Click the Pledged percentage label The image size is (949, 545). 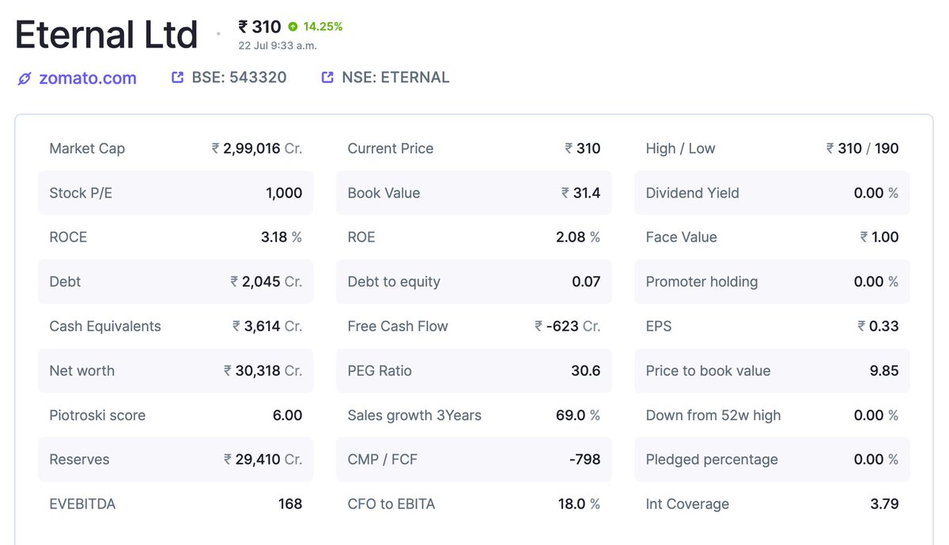(712, 460)
